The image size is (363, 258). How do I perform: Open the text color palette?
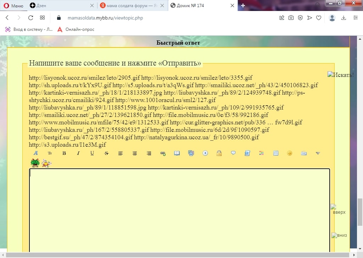[262, 153]
